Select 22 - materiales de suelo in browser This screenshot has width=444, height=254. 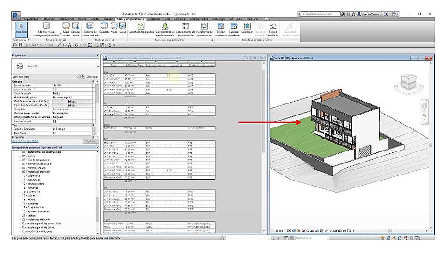click(36, 219)
